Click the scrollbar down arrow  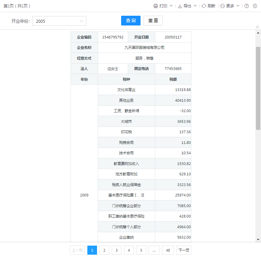click(x=258, y=240)
